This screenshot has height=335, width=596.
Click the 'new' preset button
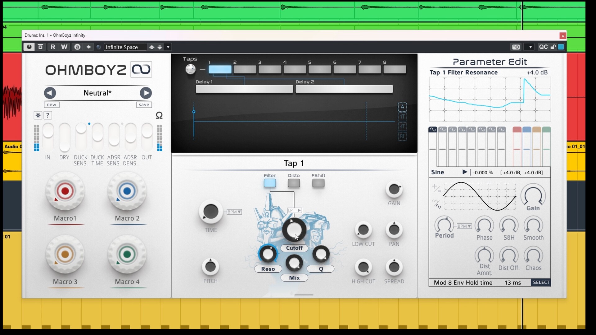point(52,105)
